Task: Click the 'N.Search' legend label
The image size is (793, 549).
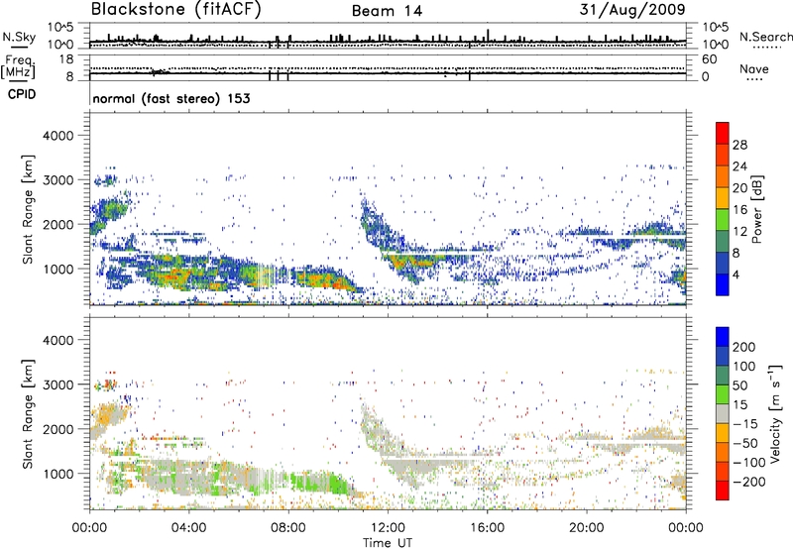Action: pyautogui.click(x=765, y=37)
